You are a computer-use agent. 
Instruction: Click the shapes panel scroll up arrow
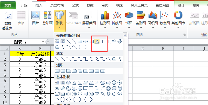[125, 35]
